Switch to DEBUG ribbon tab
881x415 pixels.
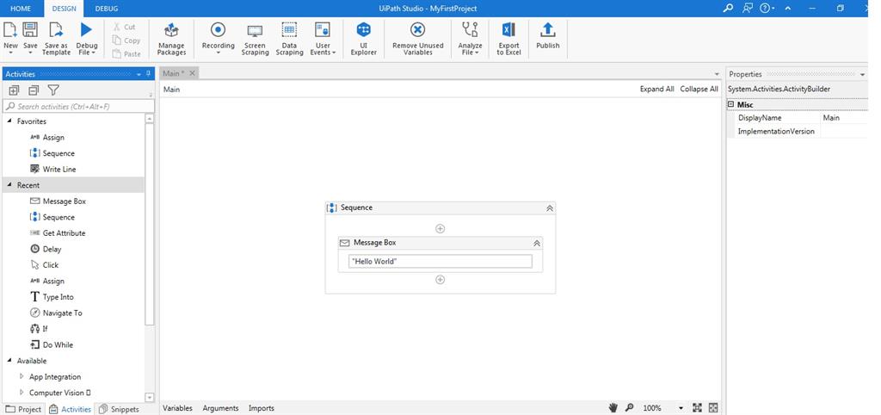click(107, 9)
